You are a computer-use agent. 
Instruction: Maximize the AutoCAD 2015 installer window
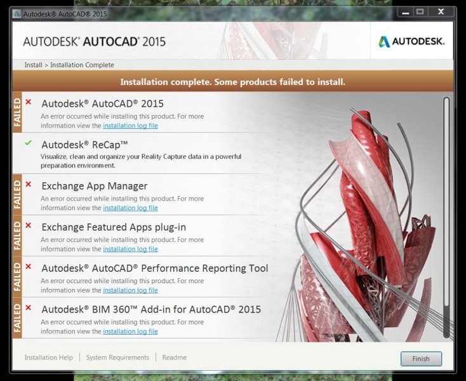(420, 12)
